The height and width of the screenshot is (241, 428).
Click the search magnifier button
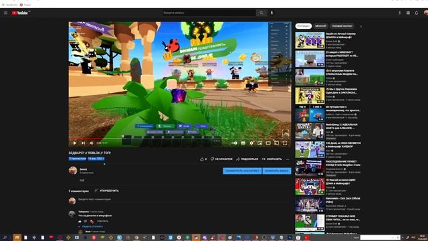pos(261,13)
